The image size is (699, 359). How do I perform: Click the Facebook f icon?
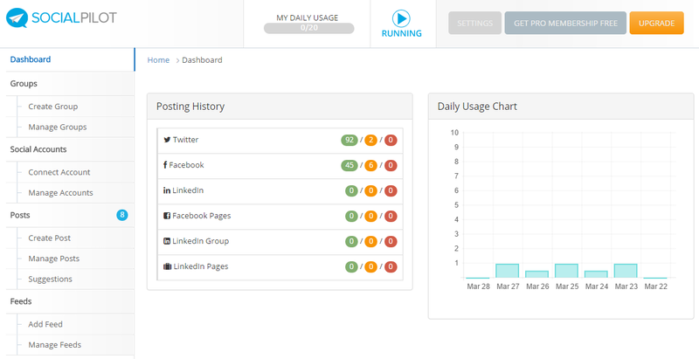click(165, 165)
